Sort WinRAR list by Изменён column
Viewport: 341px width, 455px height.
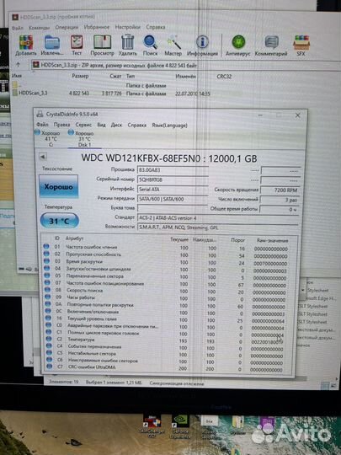(185, 77)
